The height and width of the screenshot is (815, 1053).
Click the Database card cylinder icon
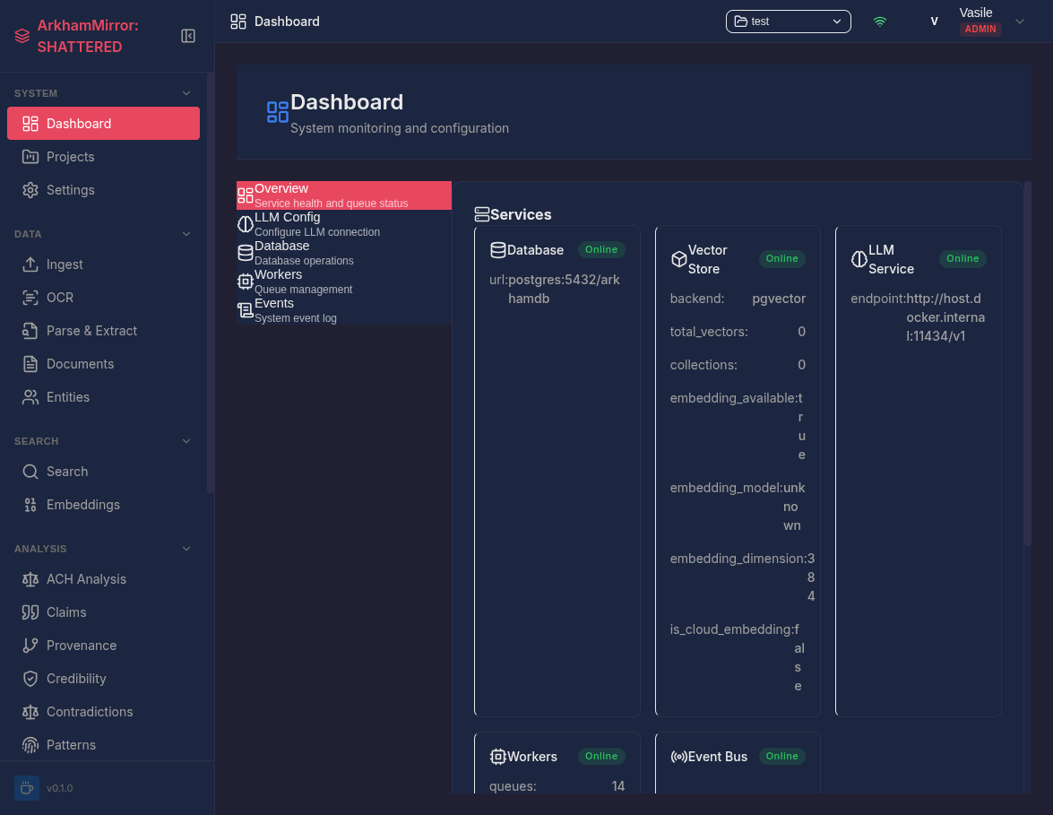[497, 250]
